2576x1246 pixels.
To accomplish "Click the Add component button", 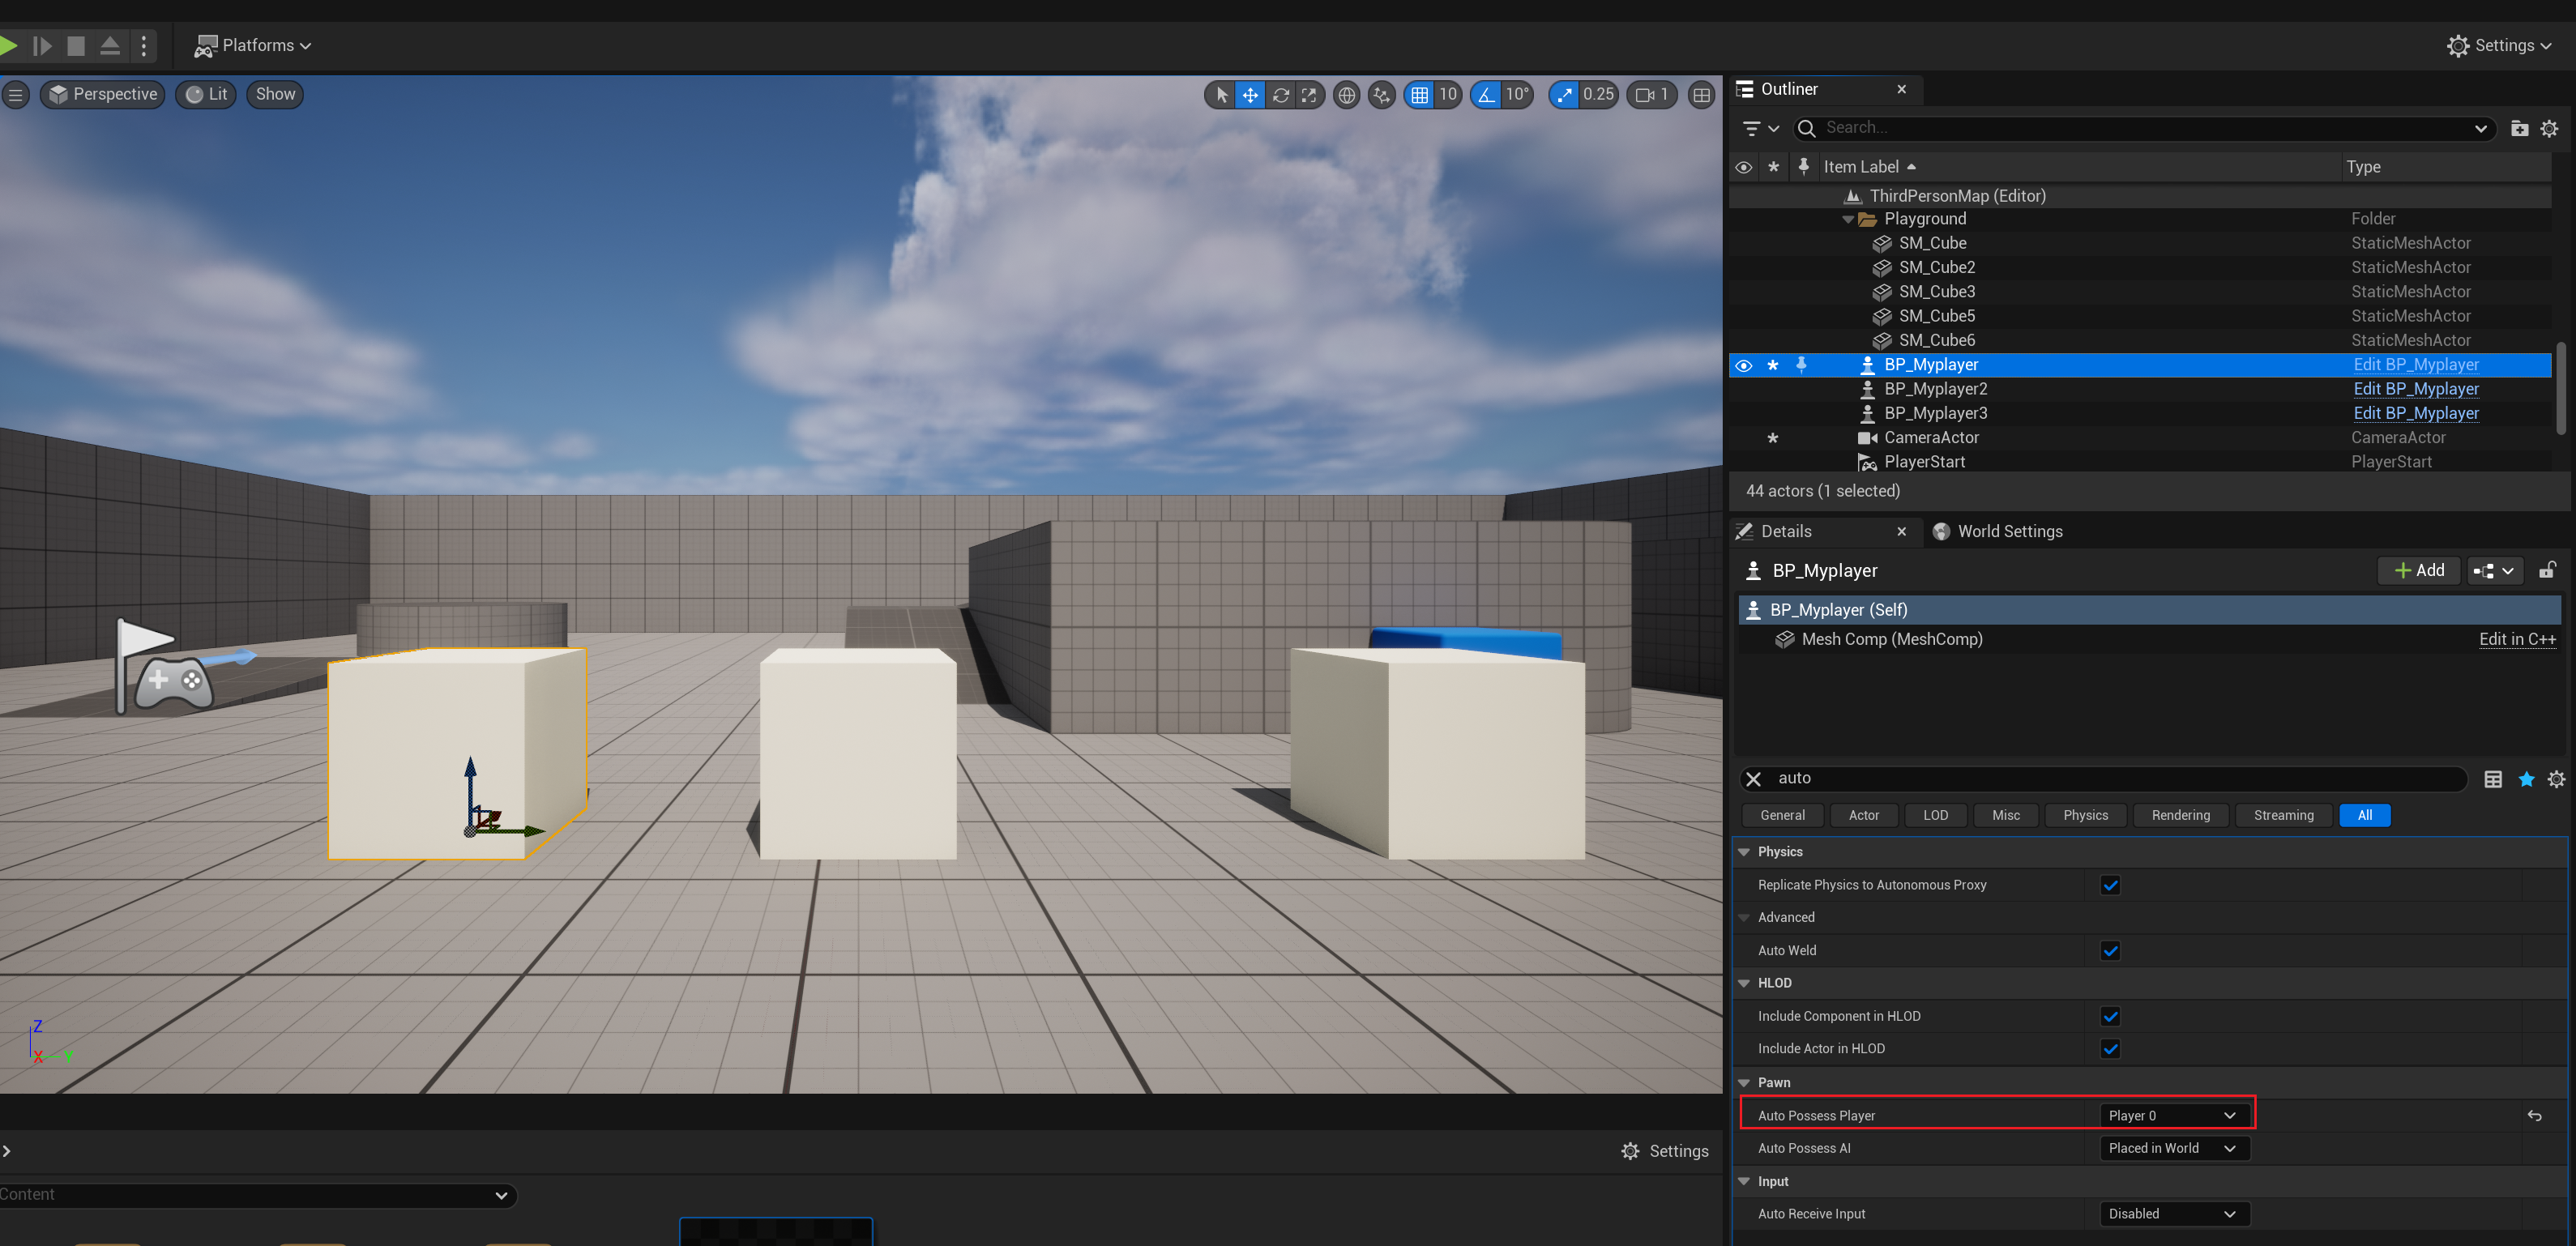I will (2418, 570).
